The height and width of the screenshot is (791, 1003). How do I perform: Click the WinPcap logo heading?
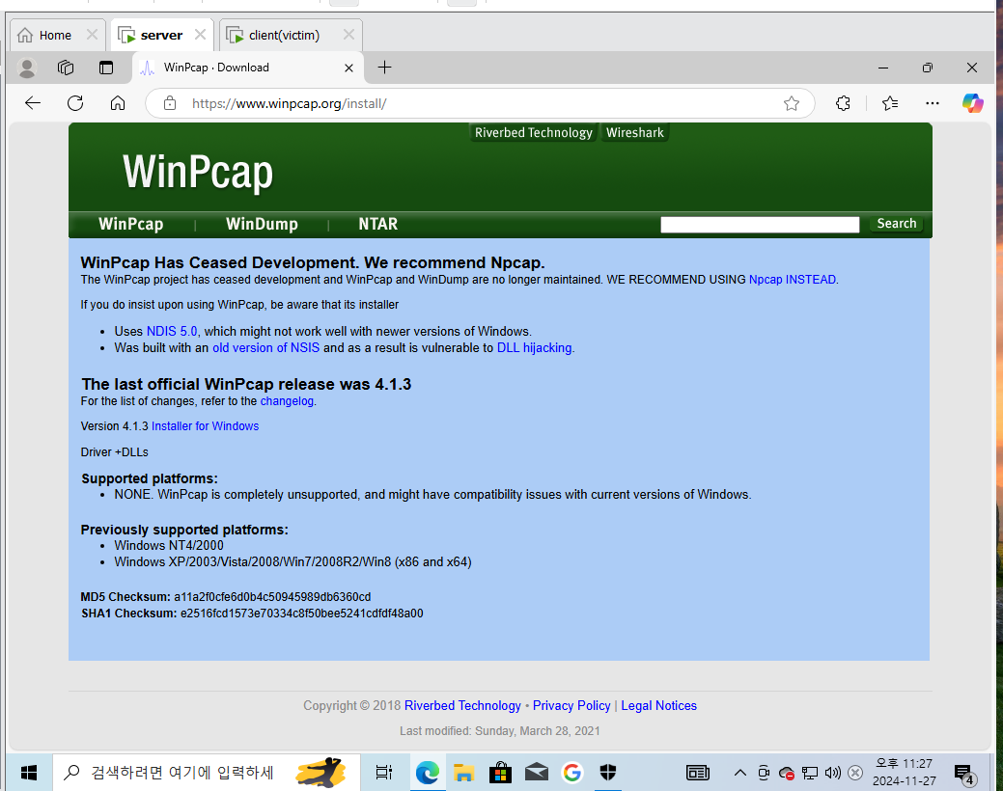pos(198,172)
